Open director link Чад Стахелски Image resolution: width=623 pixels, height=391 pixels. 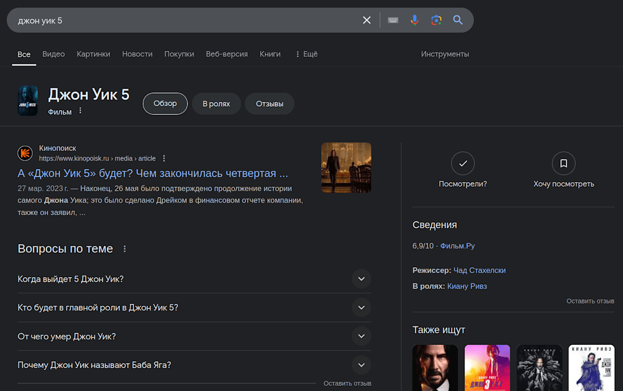pos(479,270)
